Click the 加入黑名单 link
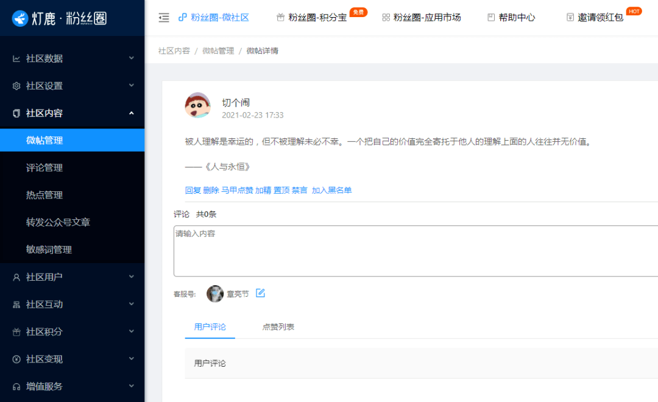 (x=331, y=191)
